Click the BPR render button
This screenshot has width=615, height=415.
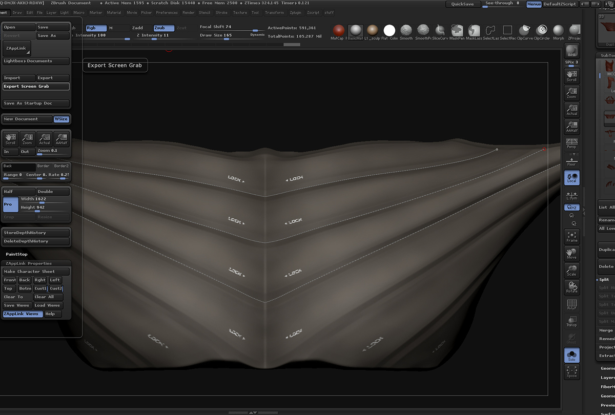point(571,51)
